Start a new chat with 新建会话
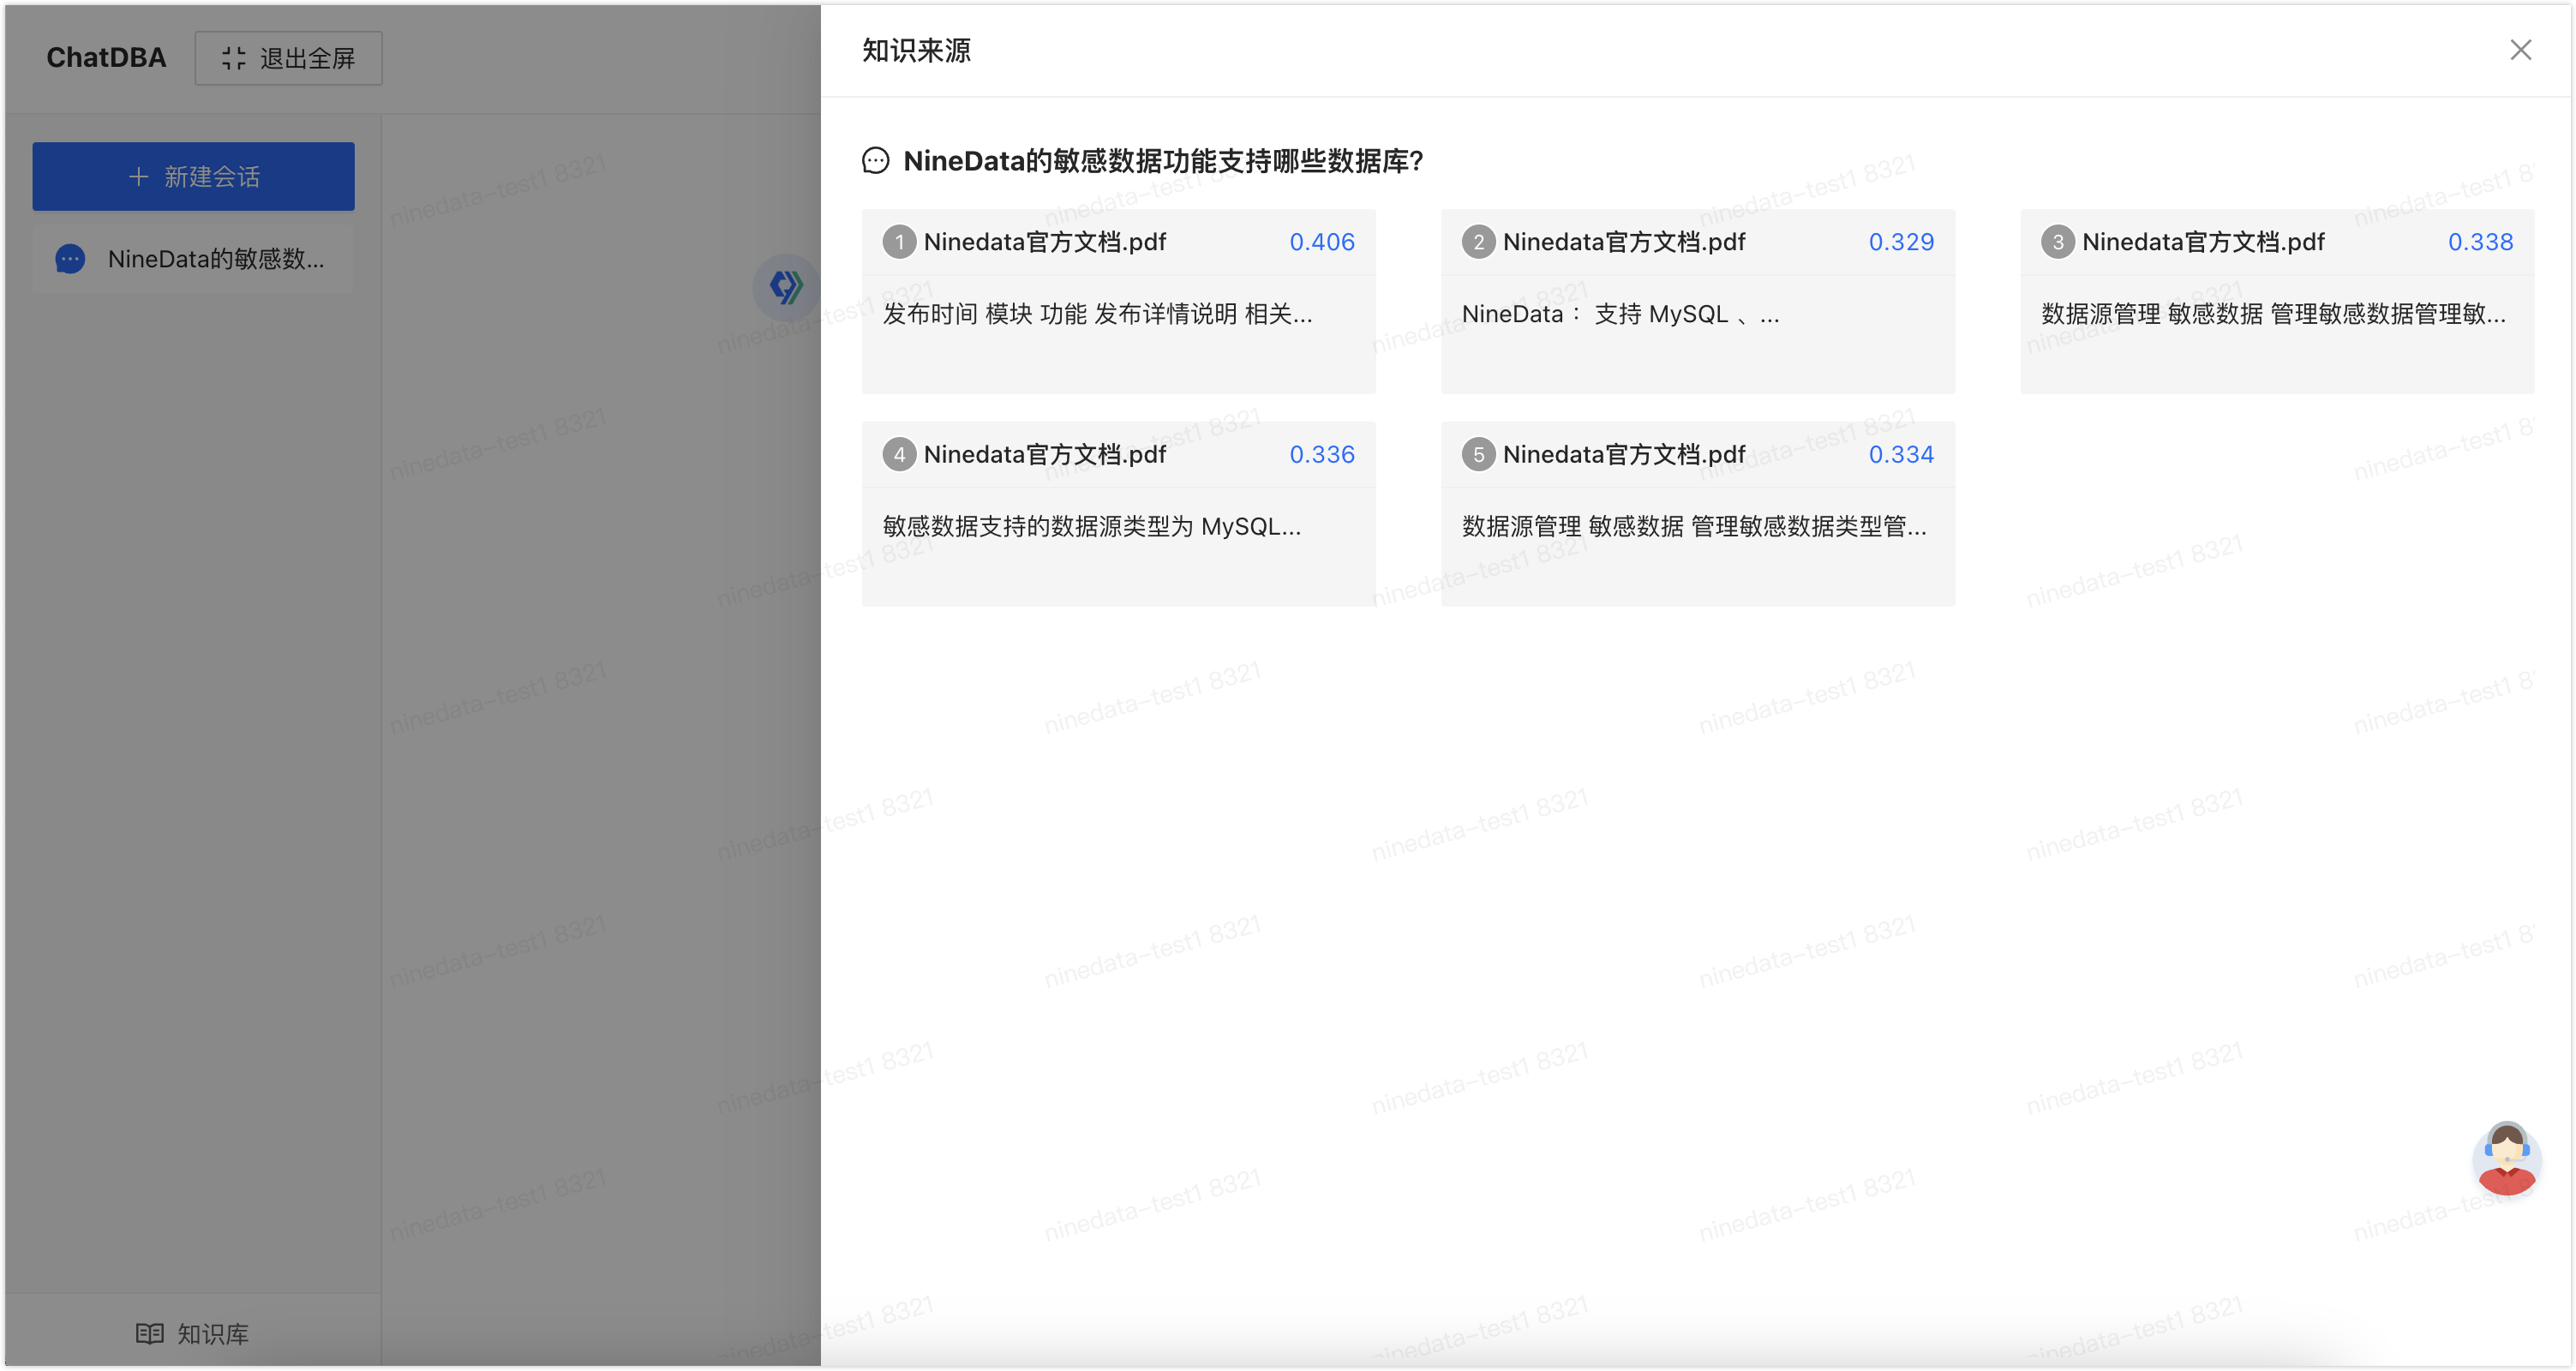The height and width of the screenshot is (1371, 2576). [x=193, y=176]
